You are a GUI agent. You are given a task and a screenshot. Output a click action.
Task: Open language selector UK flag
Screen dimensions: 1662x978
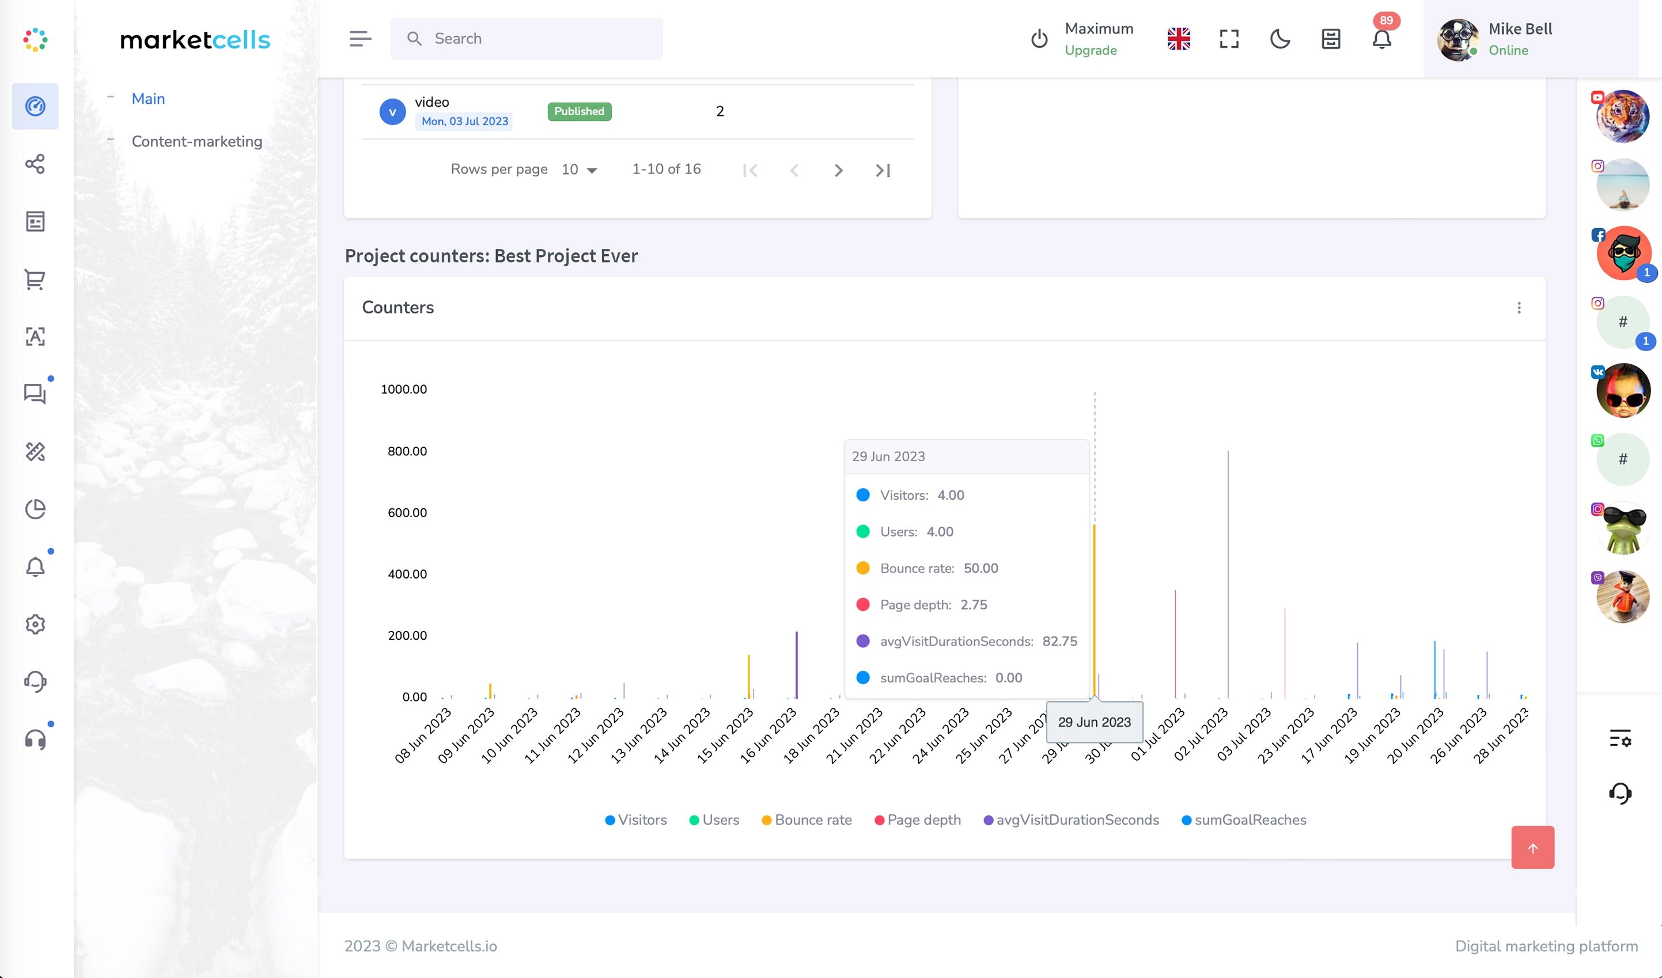1179,39
